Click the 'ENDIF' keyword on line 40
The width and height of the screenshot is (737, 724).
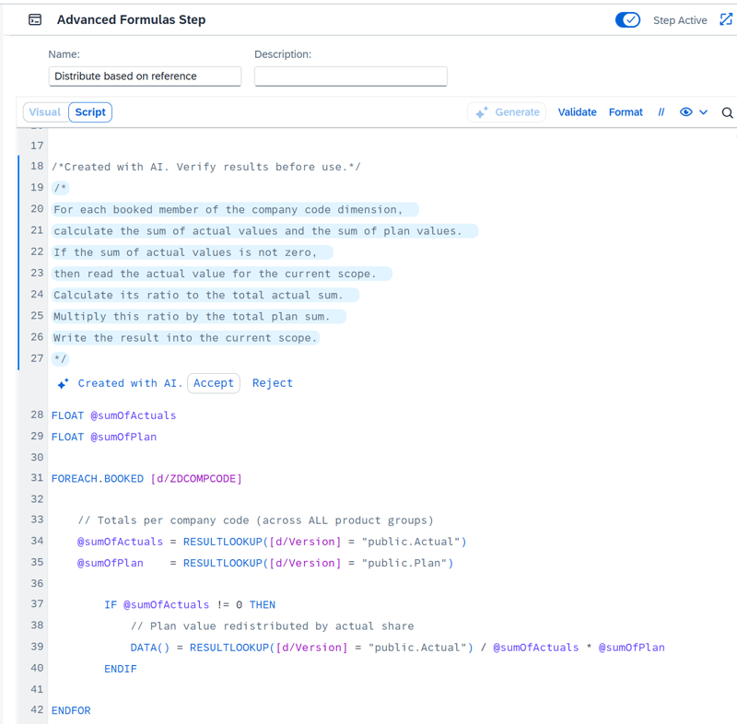tap(121, 669)
